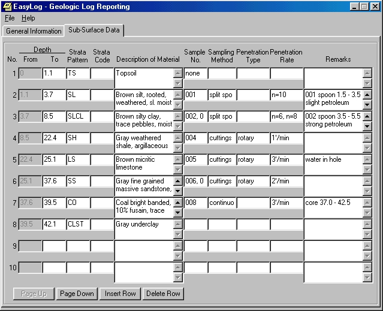Click the row 6 cuttings sampling method
Image resolution: width=383 pixels, height=311 pixels.
click(222, 181)
